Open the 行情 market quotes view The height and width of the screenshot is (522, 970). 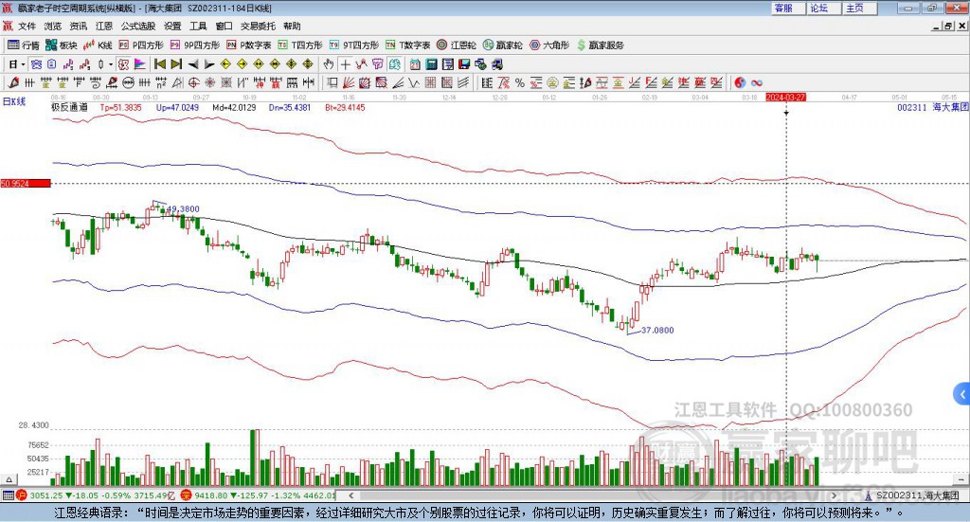(x=24, y=45)
